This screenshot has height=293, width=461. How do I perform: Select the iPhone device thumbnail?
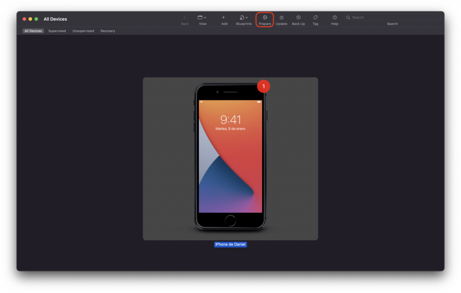click(x=230, y=159)
